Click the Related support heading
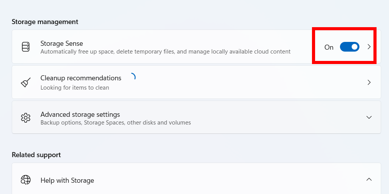Screen dimensions: 389x194 pos(36,155)
